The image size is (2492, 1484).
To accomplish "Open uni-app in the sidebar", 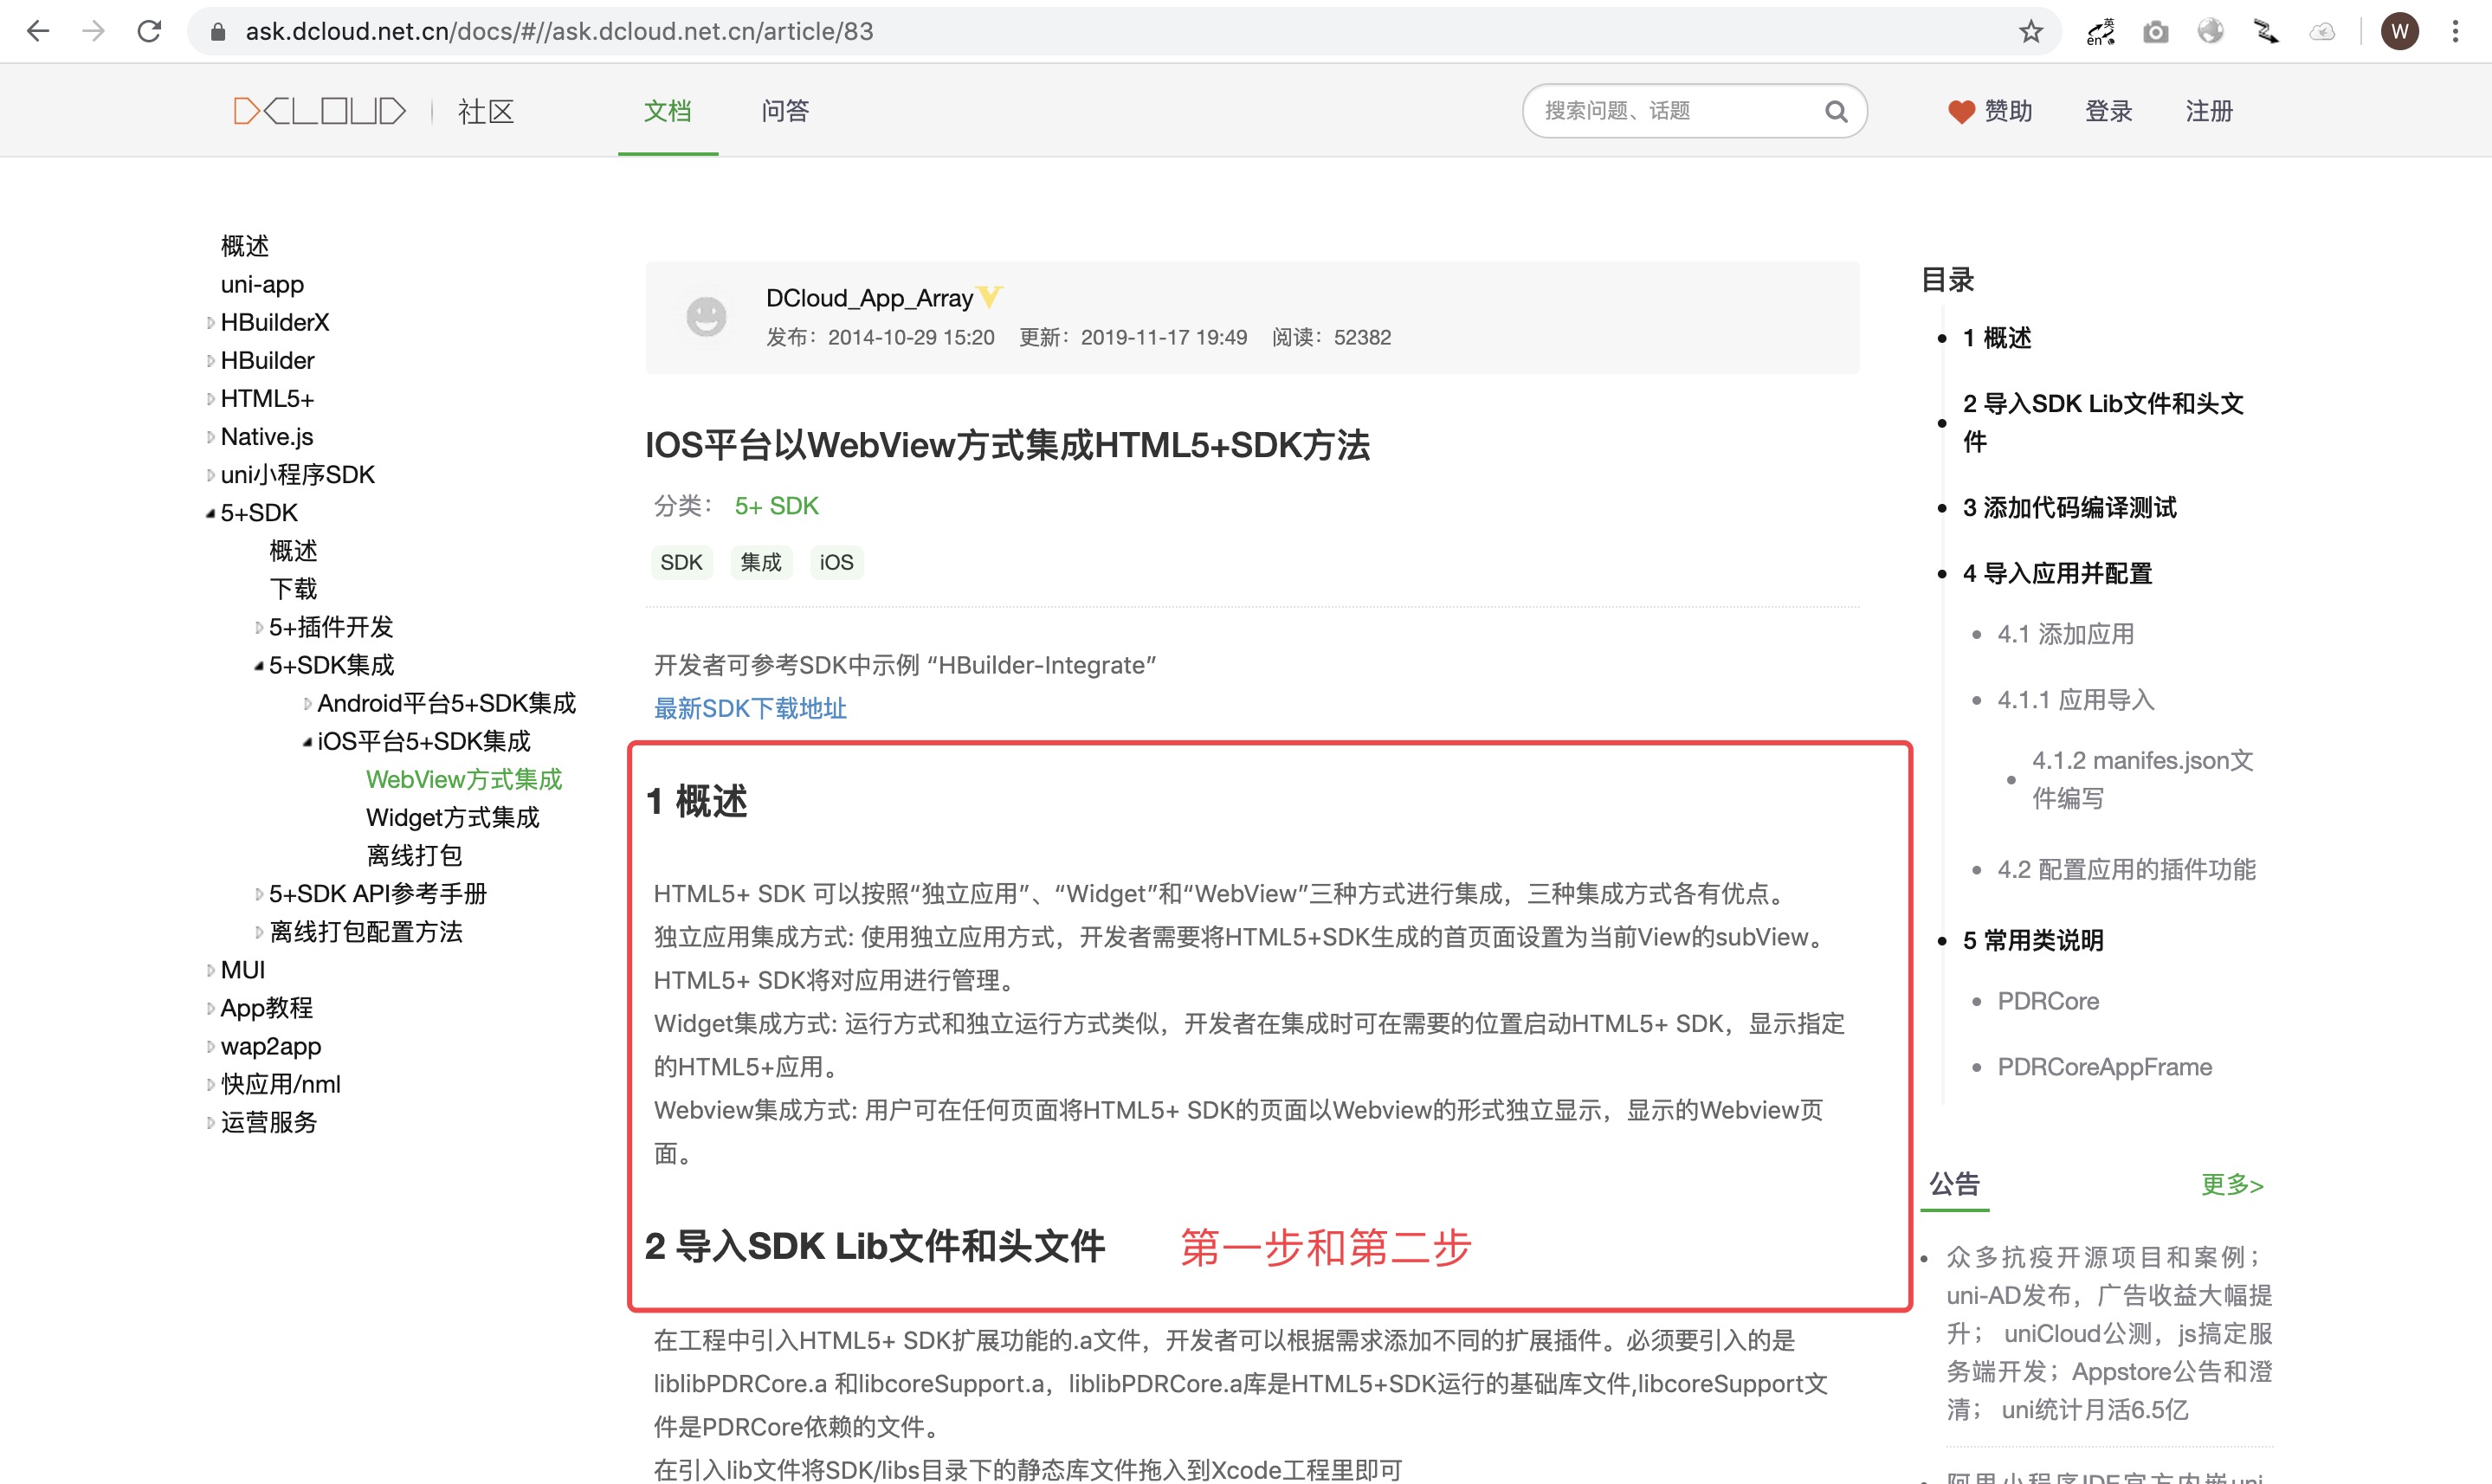I will click(262, 285).
